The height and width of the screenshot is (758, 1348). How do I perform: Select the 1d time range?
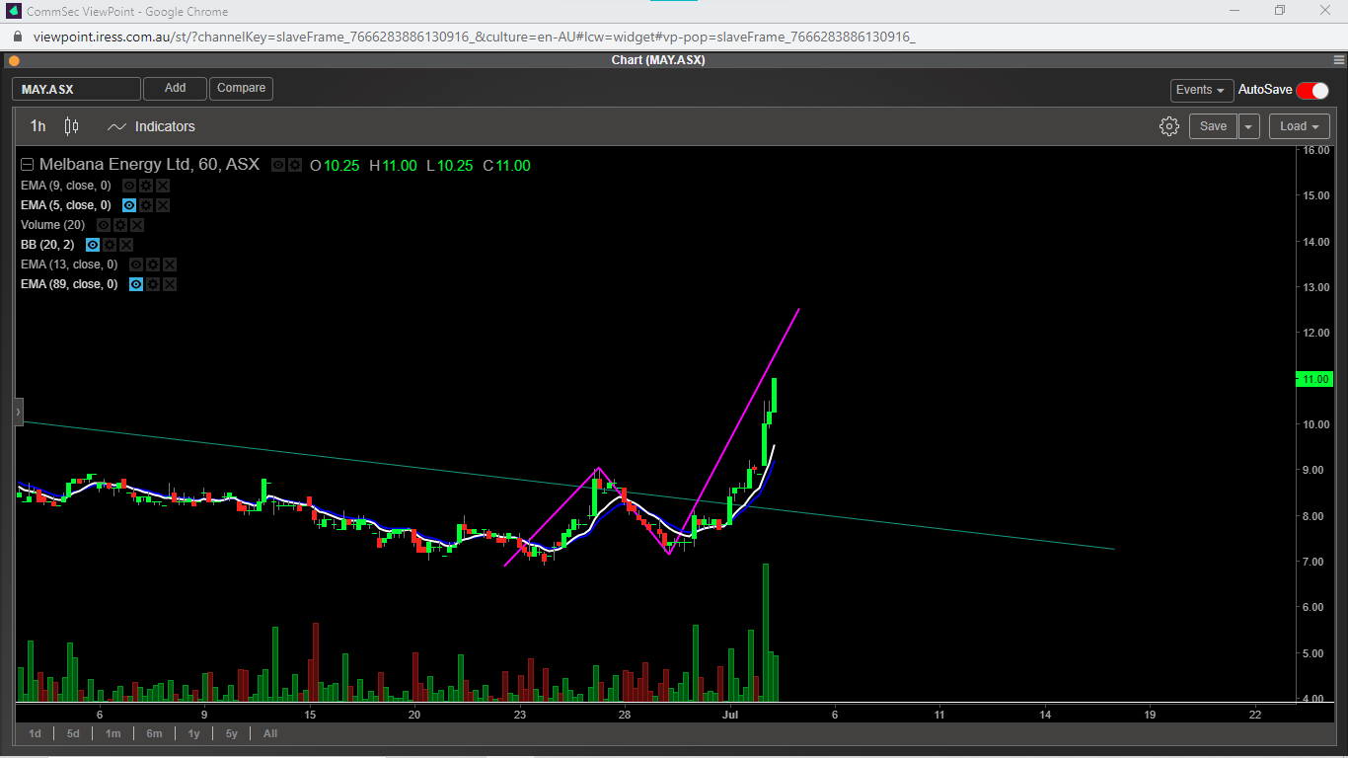(x=35, y=733)
